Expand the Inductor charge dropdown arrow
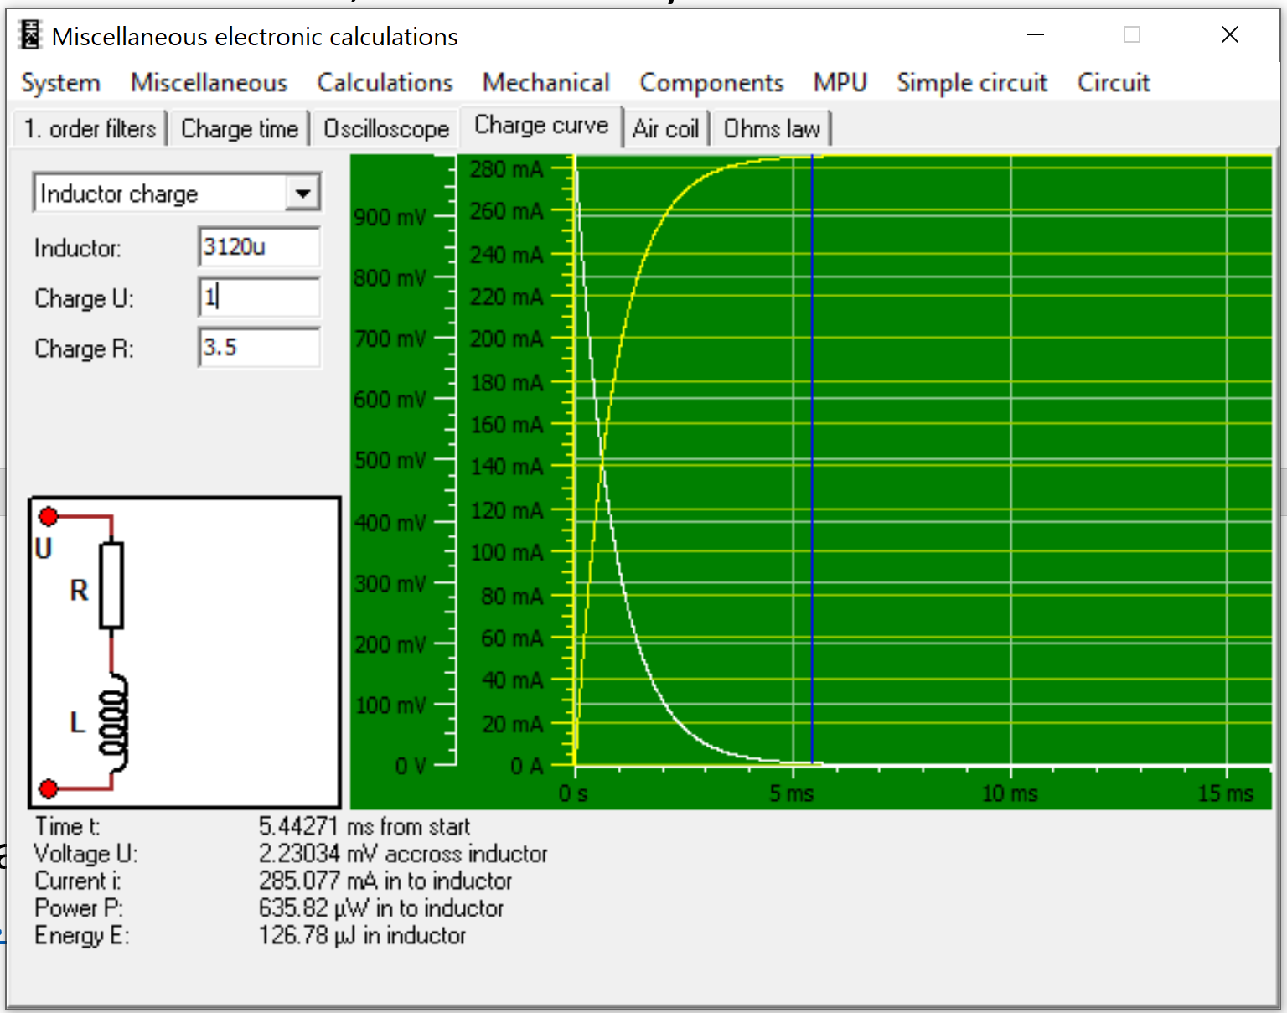The height and width of the screenshot is (1013, 1287). point(302,194)
